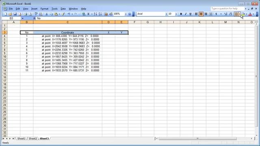Screen dimensions: 260x146
Task: Open the Format menu
Action: (x=44, y=9)
